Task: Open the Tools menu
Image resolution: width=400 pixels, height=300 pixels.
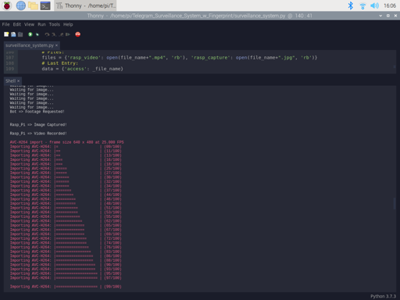Action: coord(55,24)
